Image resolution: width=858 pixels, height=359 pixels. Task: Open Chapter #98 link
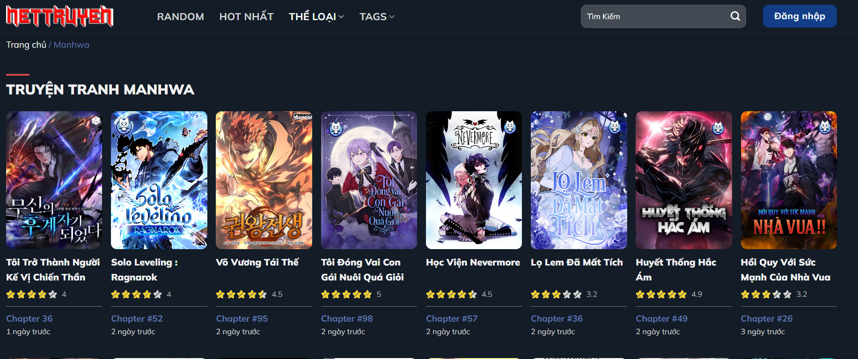347,318
